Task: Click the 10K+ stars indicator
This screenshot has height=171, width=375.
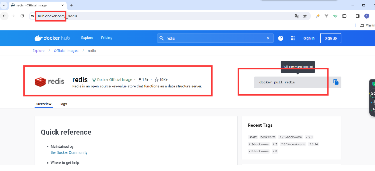Action: pyautogui.click(x=161, y=79)
